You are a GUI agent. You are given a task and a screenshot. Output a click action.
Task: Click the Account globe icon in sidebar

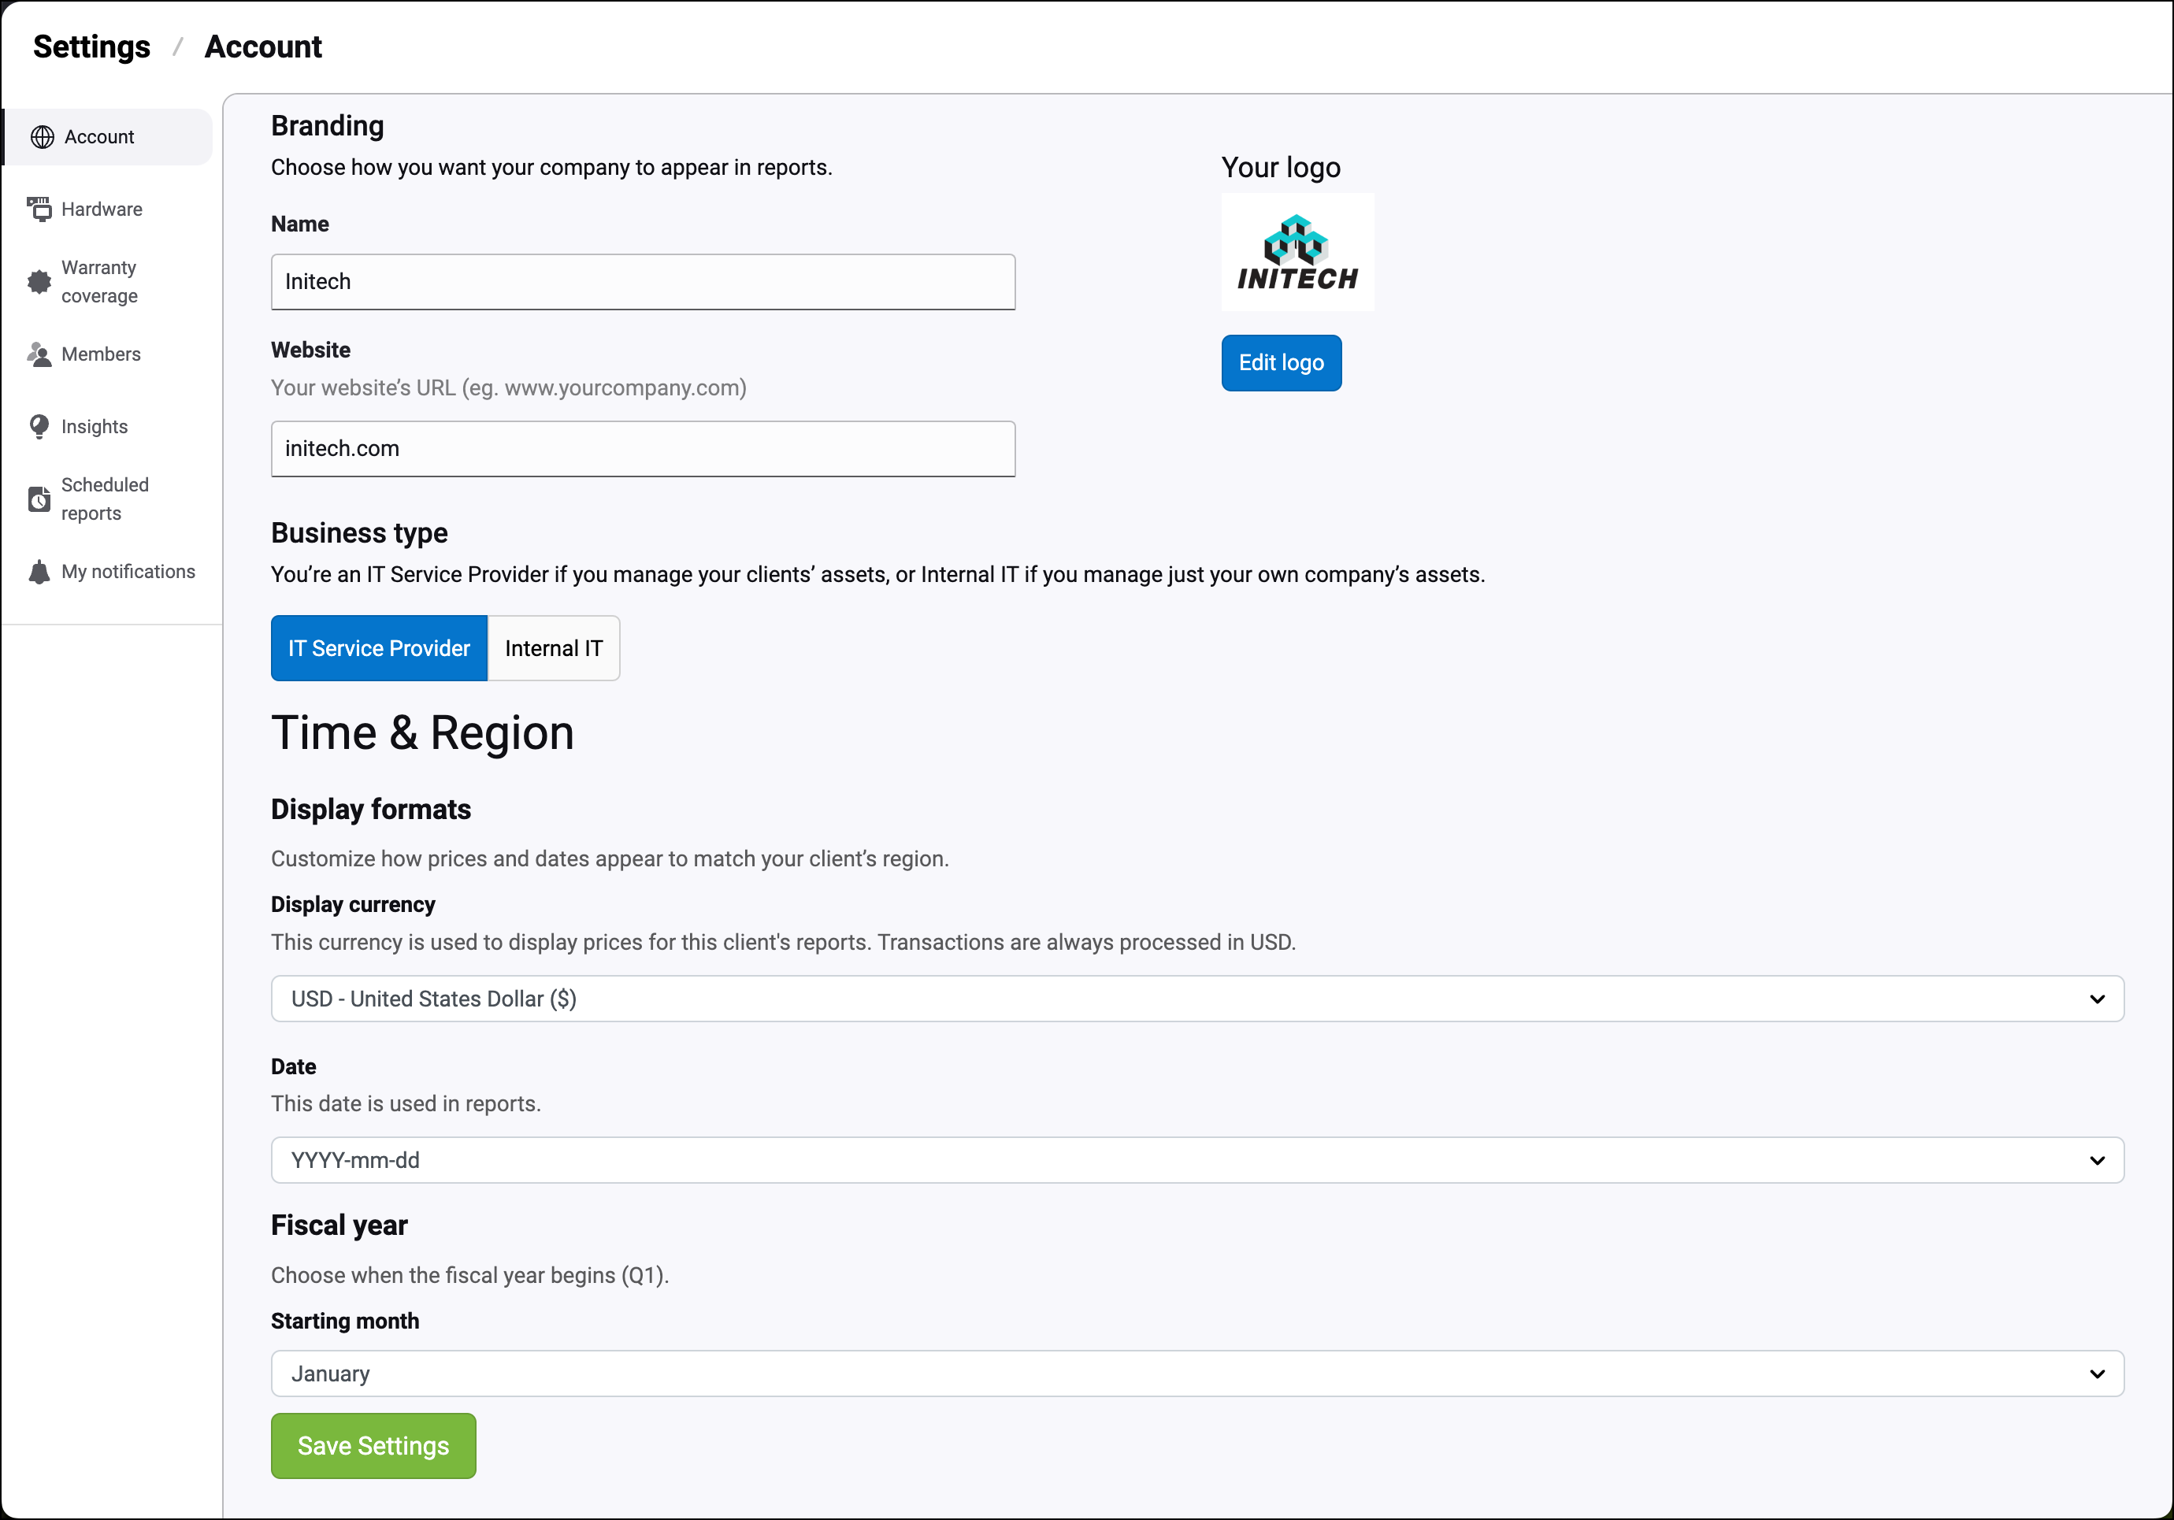(43, 137)
